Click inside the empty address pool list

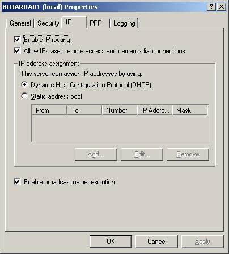(x=120, y=128)
